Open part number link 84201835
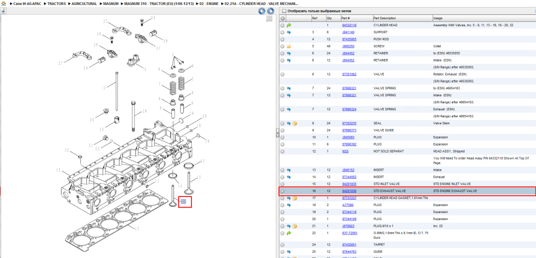The height and width of the screenshot is (258, 536). tap(349, 184)
